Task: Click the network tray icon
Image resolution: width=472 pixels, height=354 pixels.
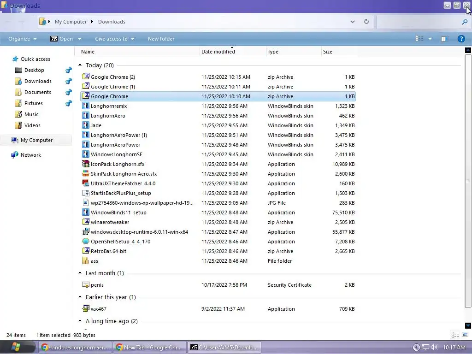Action: pyautogui.click(x=425, y=348)
